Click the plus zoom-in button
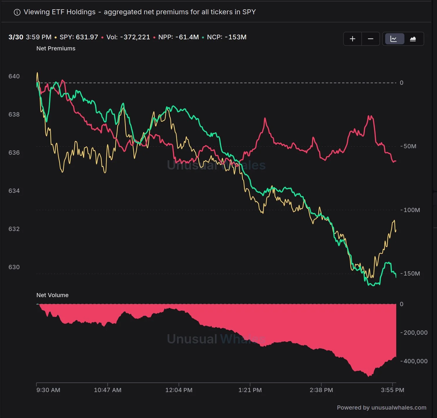The image size is (437, 418). click(x=353, y=39)
